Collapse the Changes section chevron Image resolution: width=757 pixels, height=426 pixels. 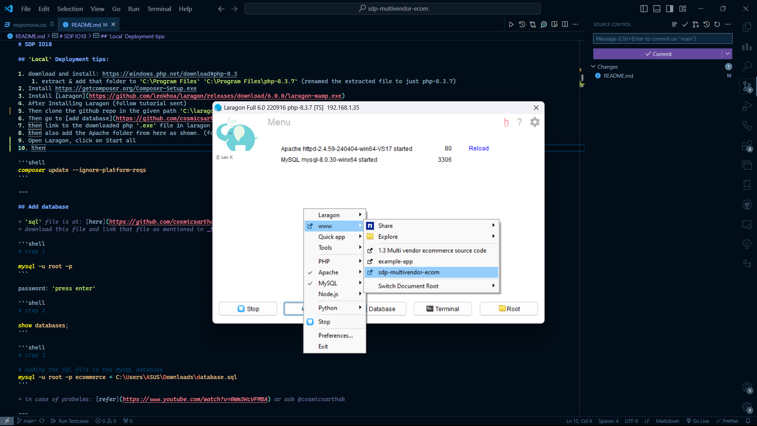click(x=593, y=67)
